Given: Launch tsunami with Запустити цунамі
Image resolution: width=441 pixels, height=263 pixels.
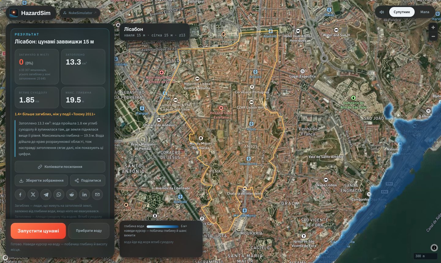Looking at the screenshot, I should click(38, 231).
